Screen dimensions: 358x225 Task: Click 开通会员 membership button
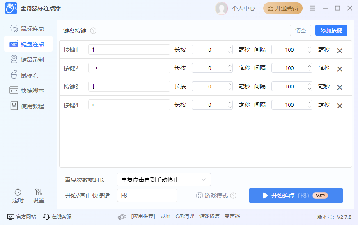coord(282,9)
